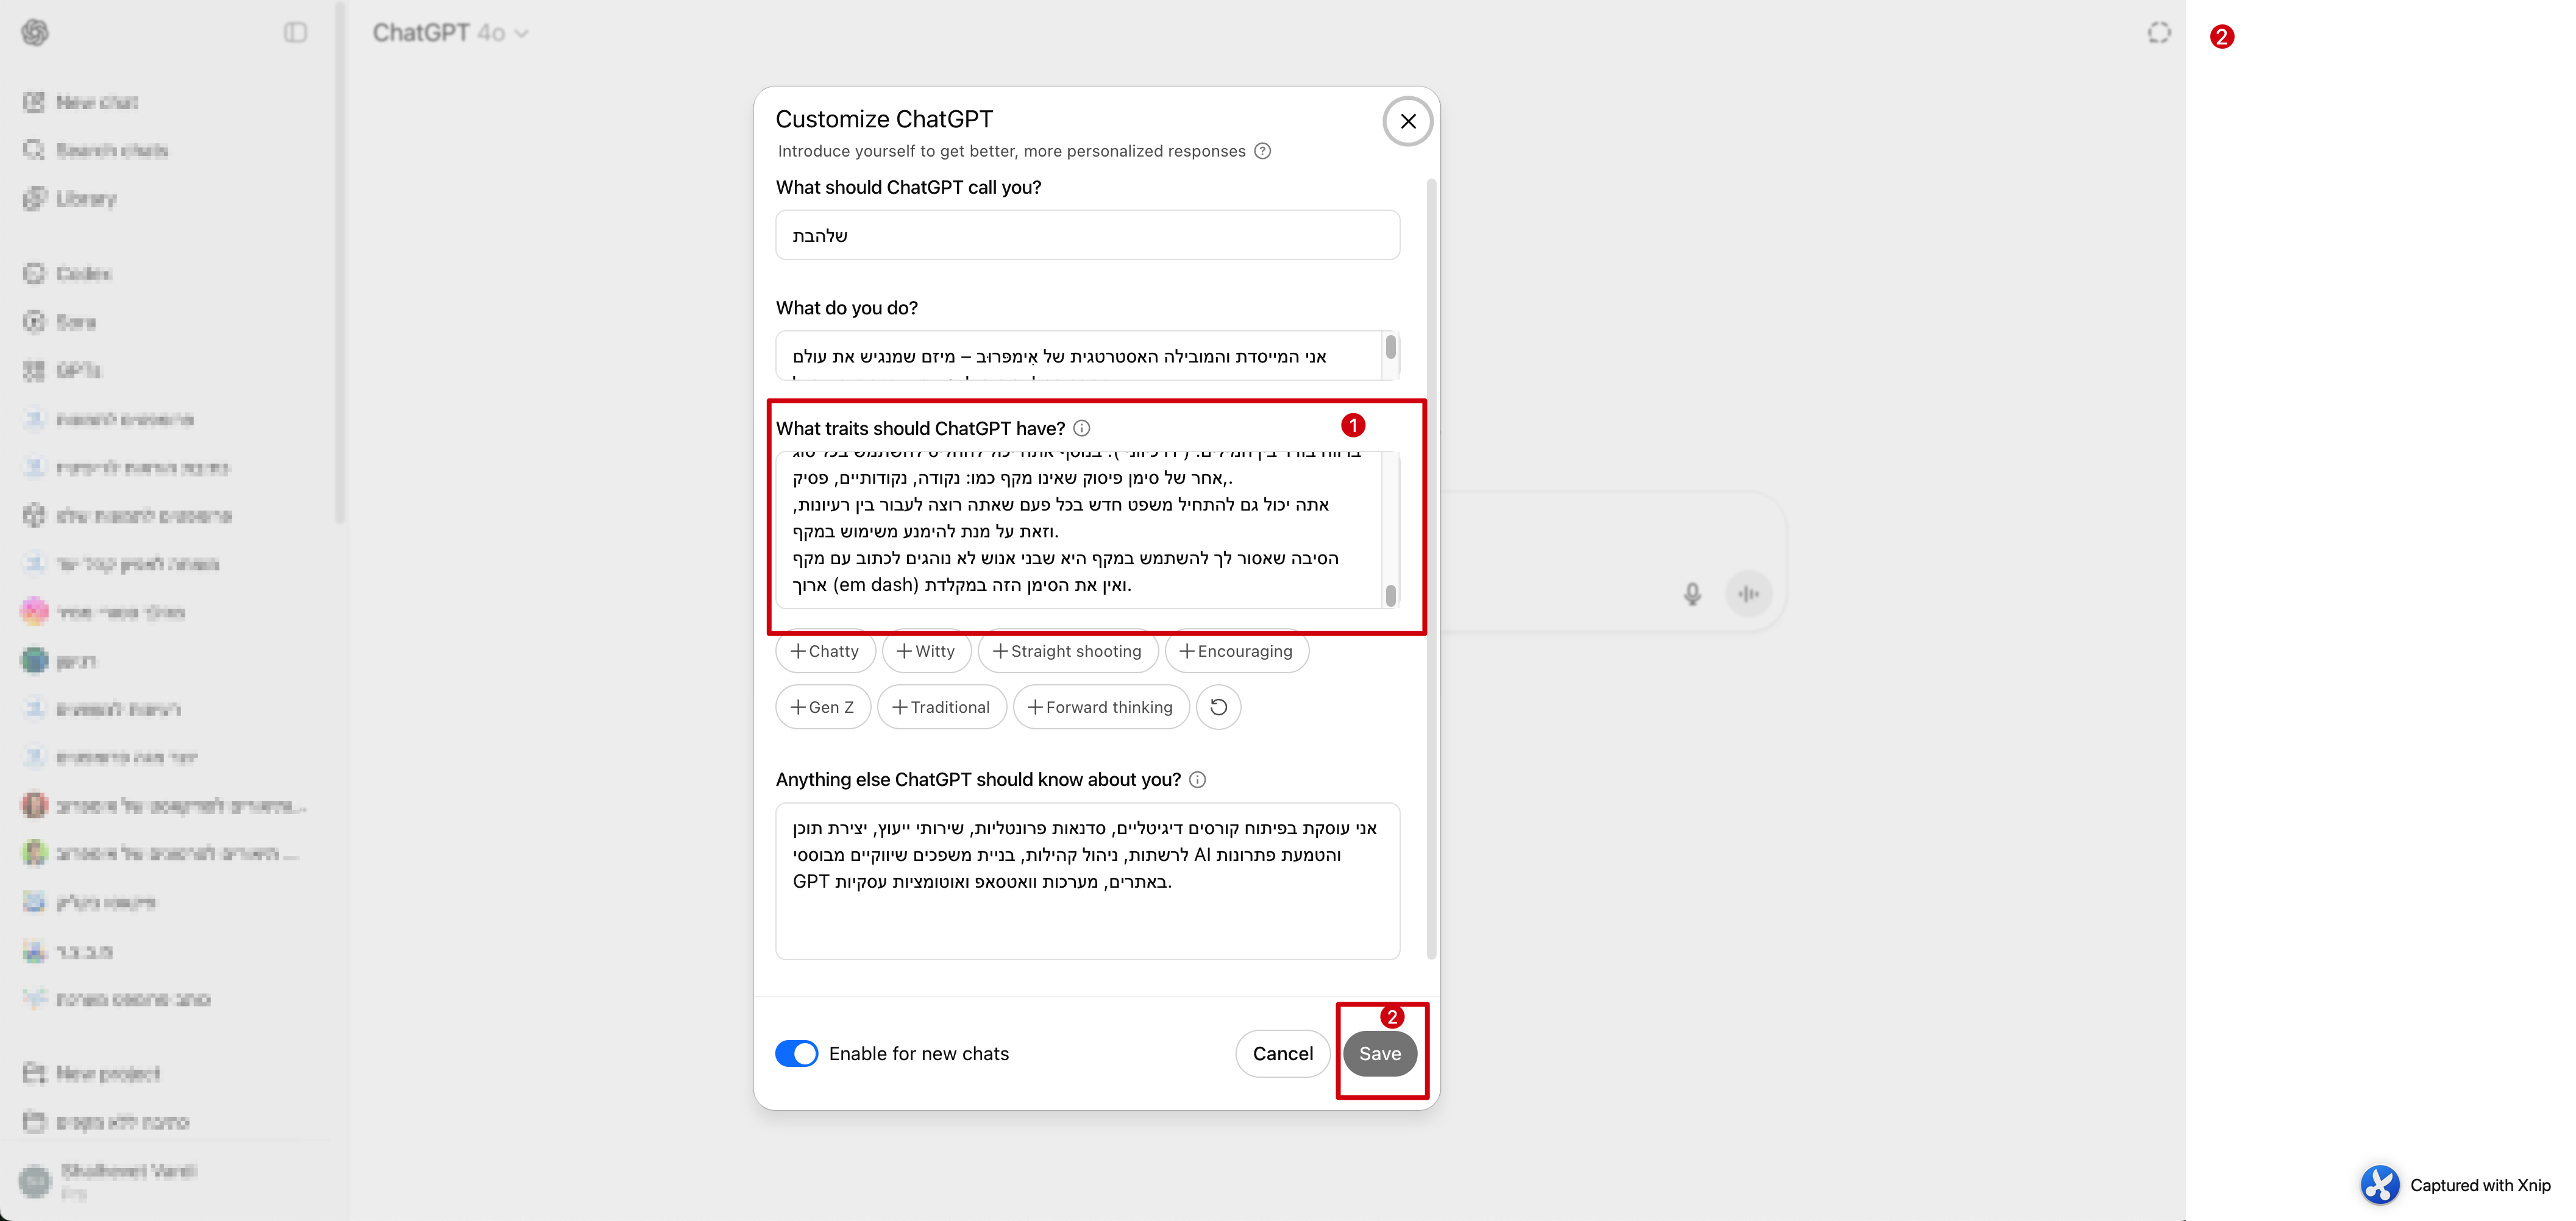The height and width of the screenshot is (1221, 2576).
Task: Click the refresh trait suggestions icon
Action: tap(1218, 707)
